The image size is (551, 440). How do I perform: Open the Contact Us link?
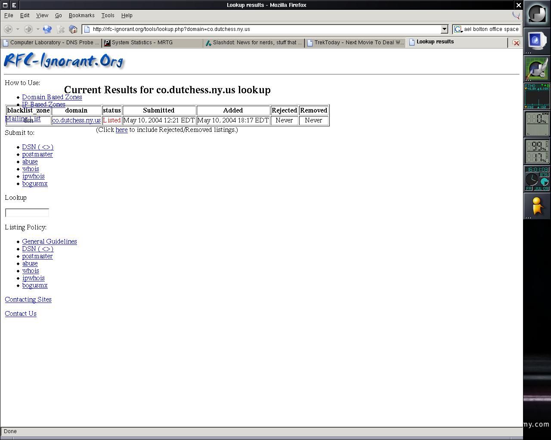tap(21, 314)
